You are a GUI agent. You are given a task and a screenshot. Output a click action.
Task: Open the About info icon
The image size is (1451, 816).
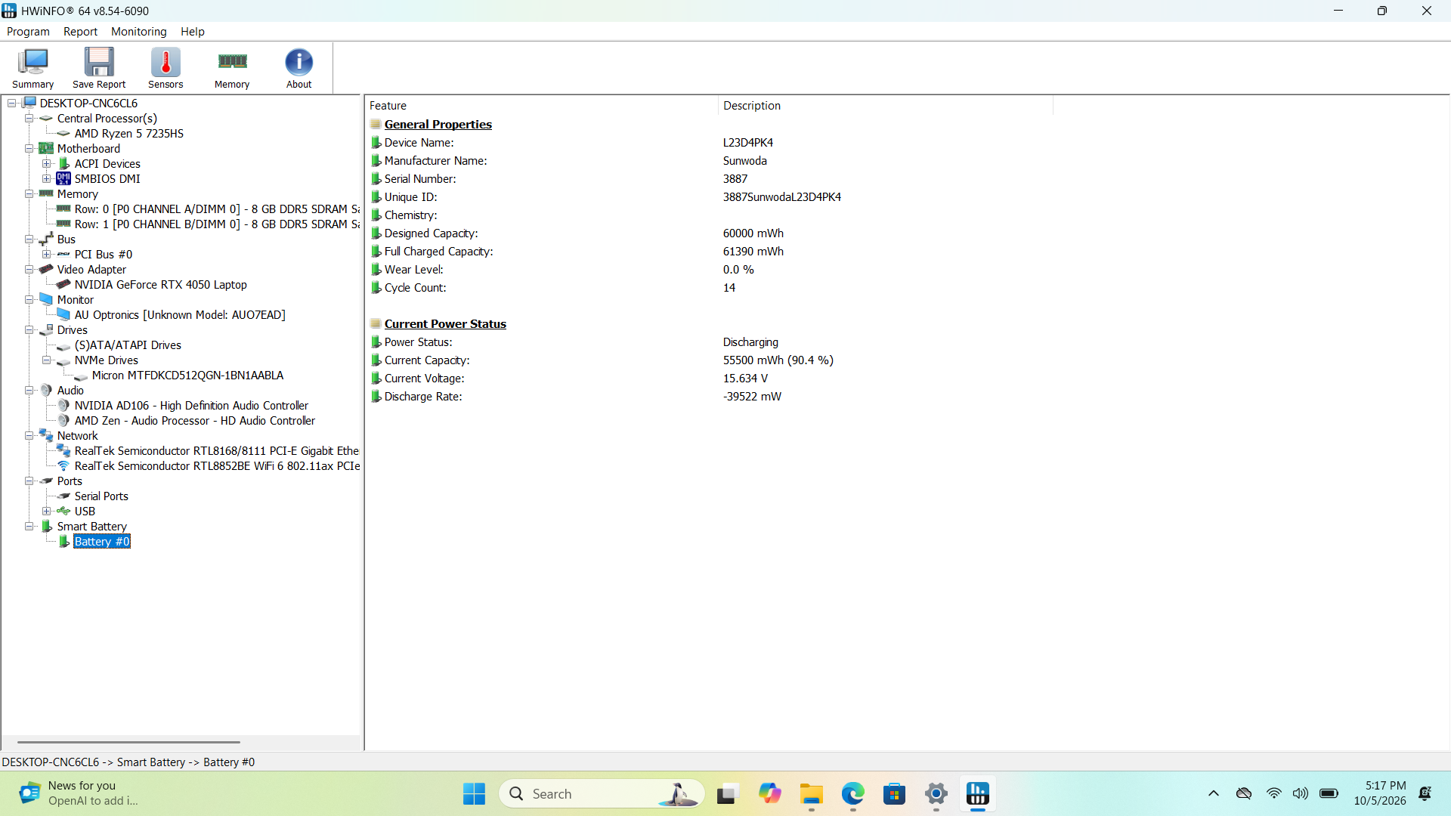coord(299,68)
